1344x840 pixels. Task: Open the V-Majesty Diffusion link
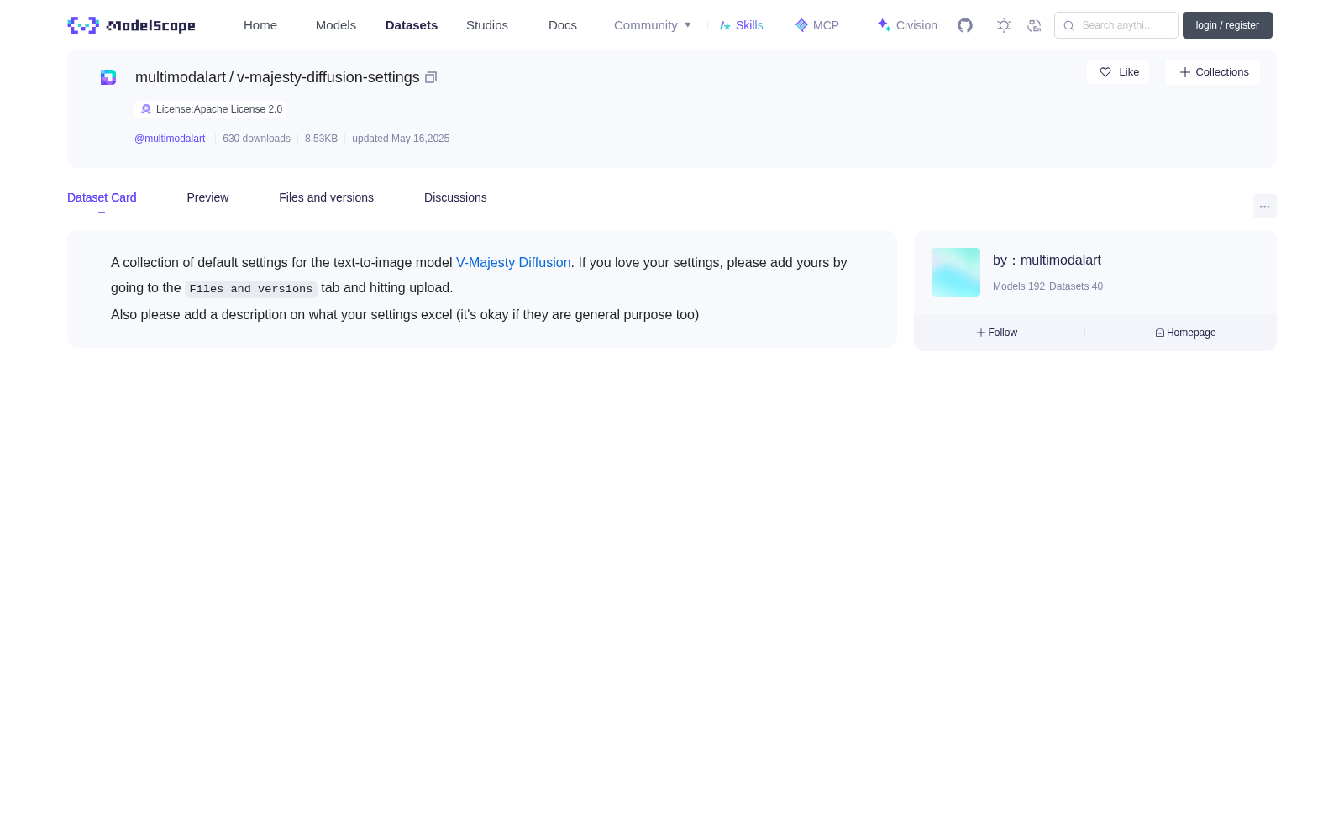pos(513,263)
